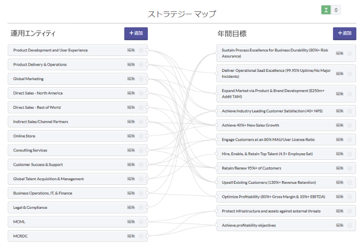Add a new annual goal (年間目標)
The width and height of the screenshot is (364, 247).
(x=344, y=34)
